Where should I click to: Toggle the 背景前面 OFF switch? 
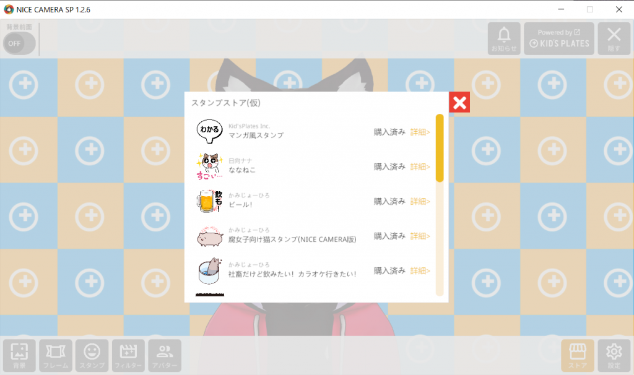click(19, 43)
